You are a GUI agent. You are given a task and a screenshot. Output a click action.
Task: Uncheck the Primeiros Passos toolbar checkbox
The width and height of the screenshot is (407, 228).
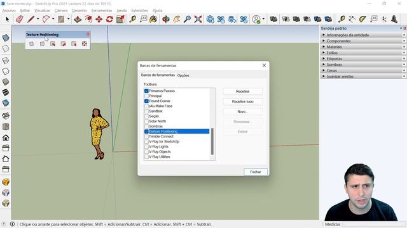pyautogui.click(x=146, y=91)
